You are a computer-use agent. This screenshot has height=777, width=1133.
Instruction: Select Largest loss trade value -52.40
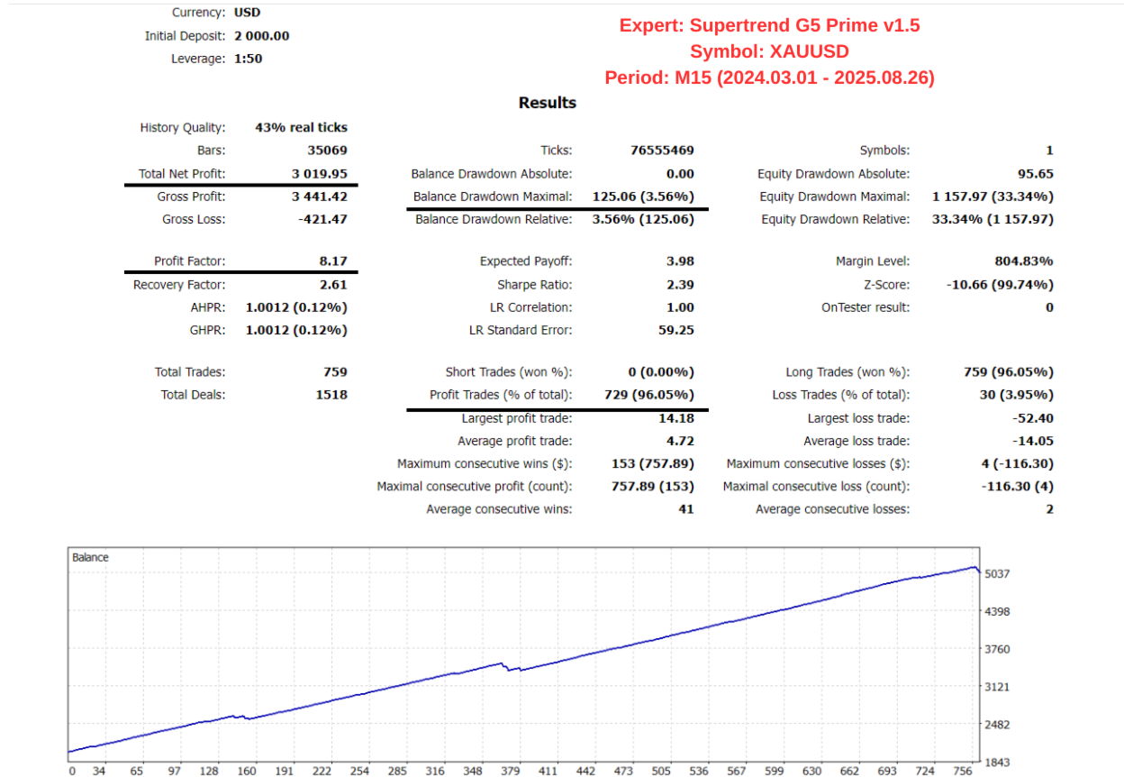[1033, 418]
